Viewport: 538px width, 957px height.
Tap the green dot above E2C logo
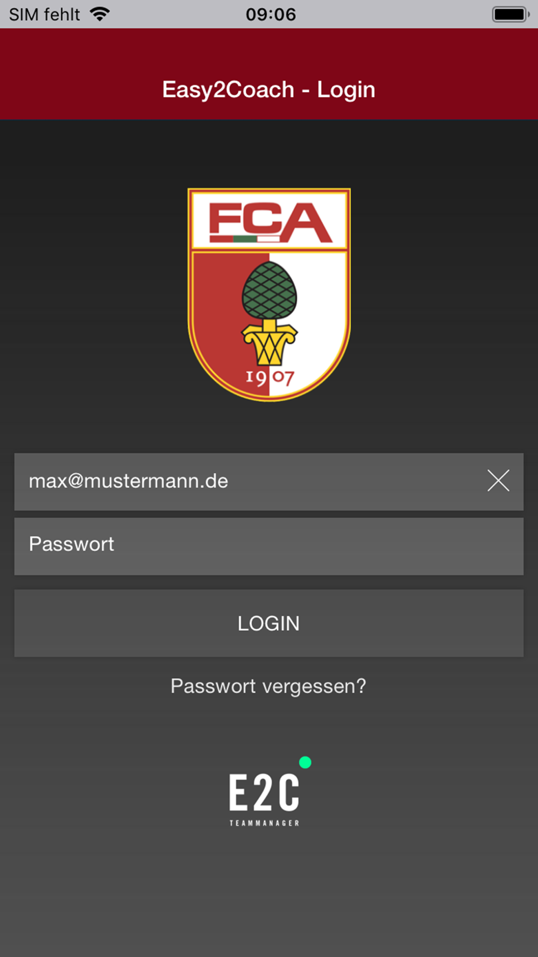pos(305,762)
